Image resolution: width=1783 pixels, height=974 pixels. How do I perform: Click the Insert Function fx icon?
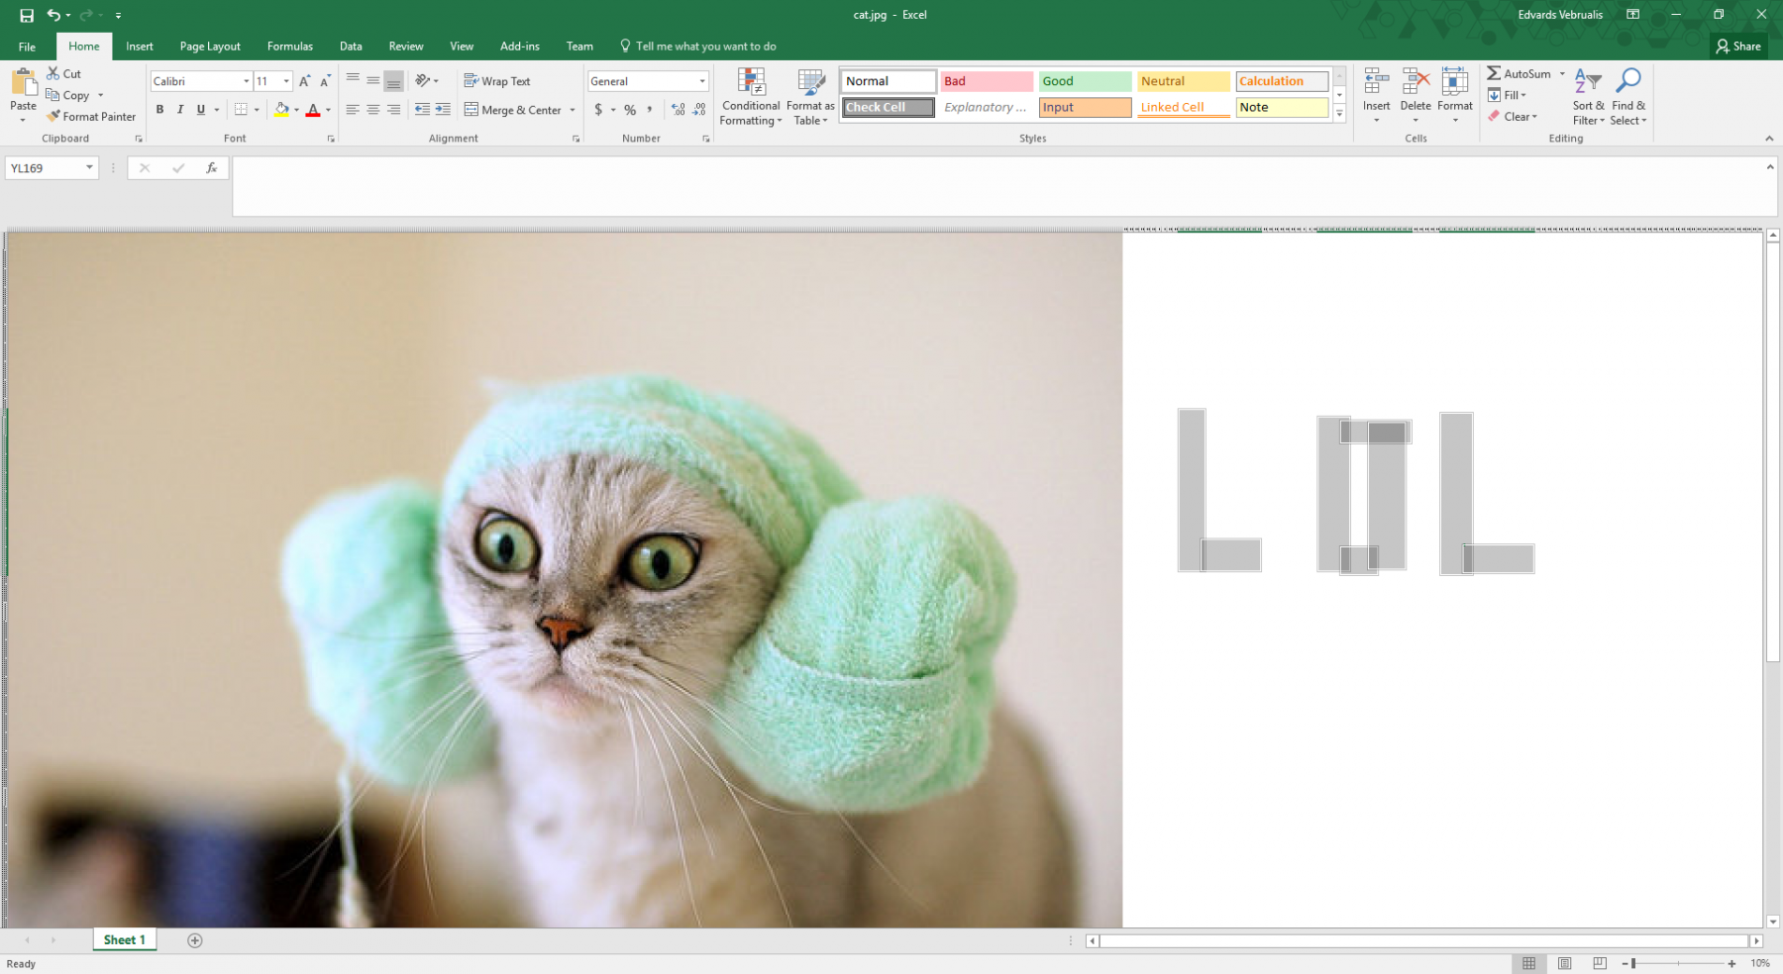[x=211, y=168]
